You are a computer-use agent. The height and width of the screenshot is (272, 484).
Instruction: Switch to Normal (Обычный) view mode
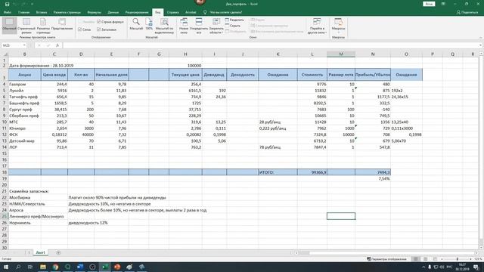click(x=9, y=25)
